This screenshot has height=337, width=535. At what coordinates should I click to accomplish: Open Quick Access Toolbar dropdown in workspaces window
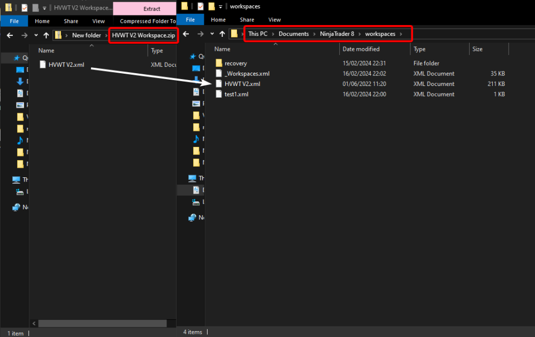click(220, 7)
